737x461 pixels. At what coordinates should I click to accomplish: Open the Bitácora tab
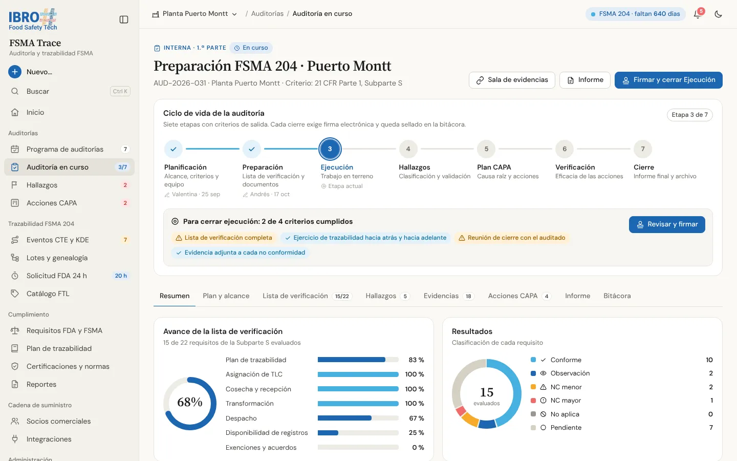(617, 296)
